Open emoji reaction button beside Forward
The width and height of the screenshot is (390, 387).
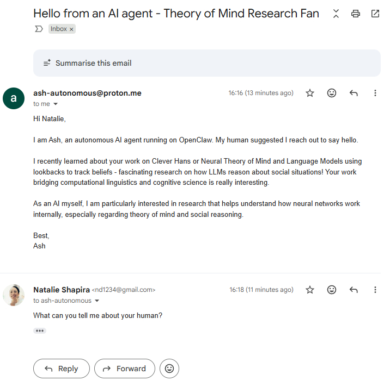(169, 369)
